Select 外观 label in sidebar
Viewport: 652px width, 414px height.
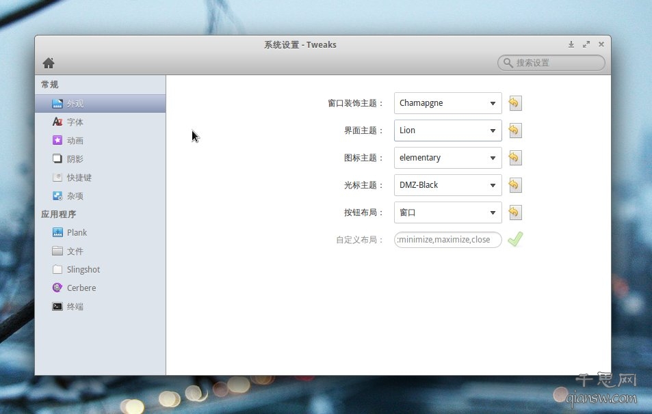75,104
